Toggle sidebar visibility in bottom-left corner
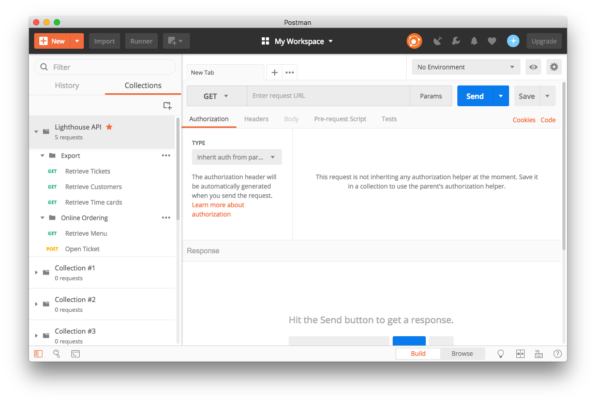 [38, 354]
